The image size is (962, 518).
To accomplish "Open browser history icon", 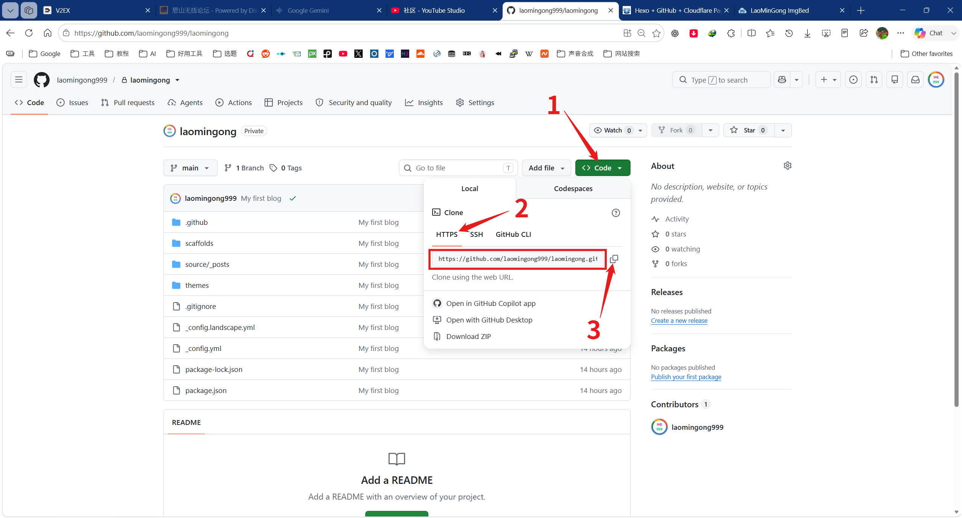I will point(789,33).
